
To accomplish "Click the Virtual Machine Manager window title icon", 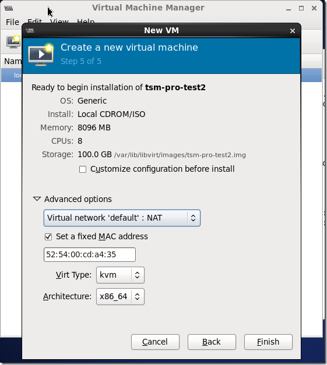I will 9,8.
